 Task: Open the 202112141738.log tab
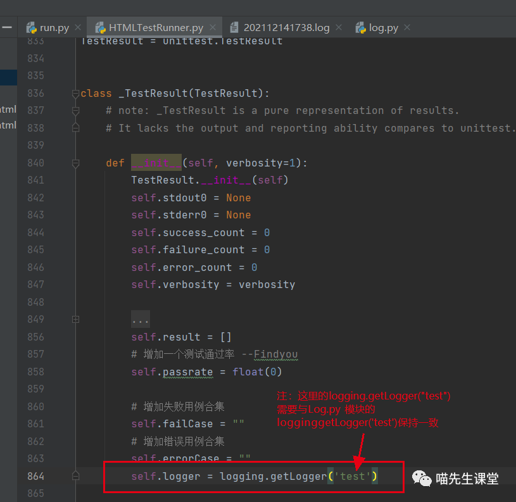tap(286, 28)
